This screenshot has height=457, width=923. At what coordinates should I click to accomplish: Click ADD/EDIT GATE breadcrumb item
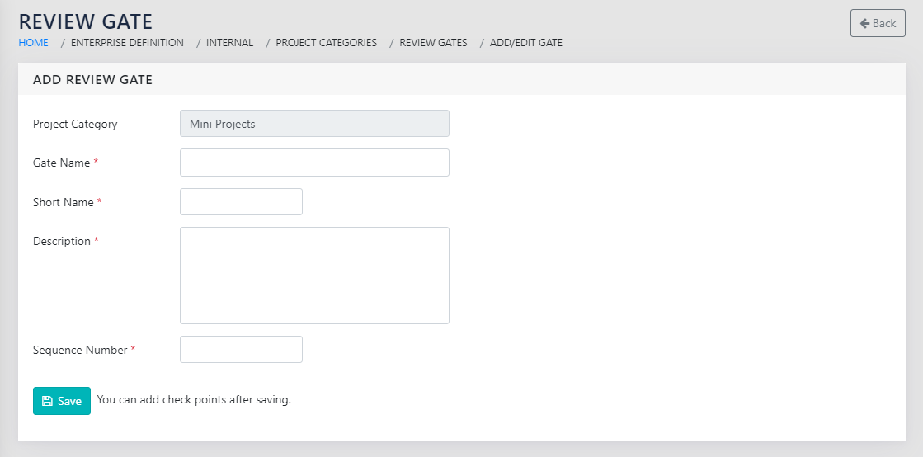tap(525, 43)
